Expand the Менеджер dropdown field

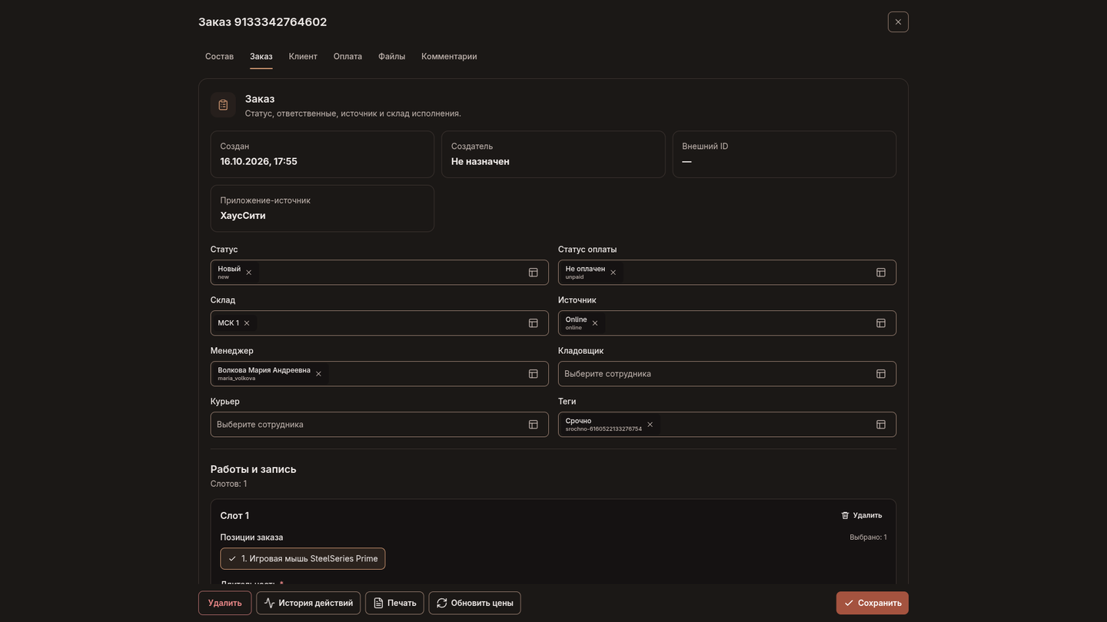click(379, 374)
